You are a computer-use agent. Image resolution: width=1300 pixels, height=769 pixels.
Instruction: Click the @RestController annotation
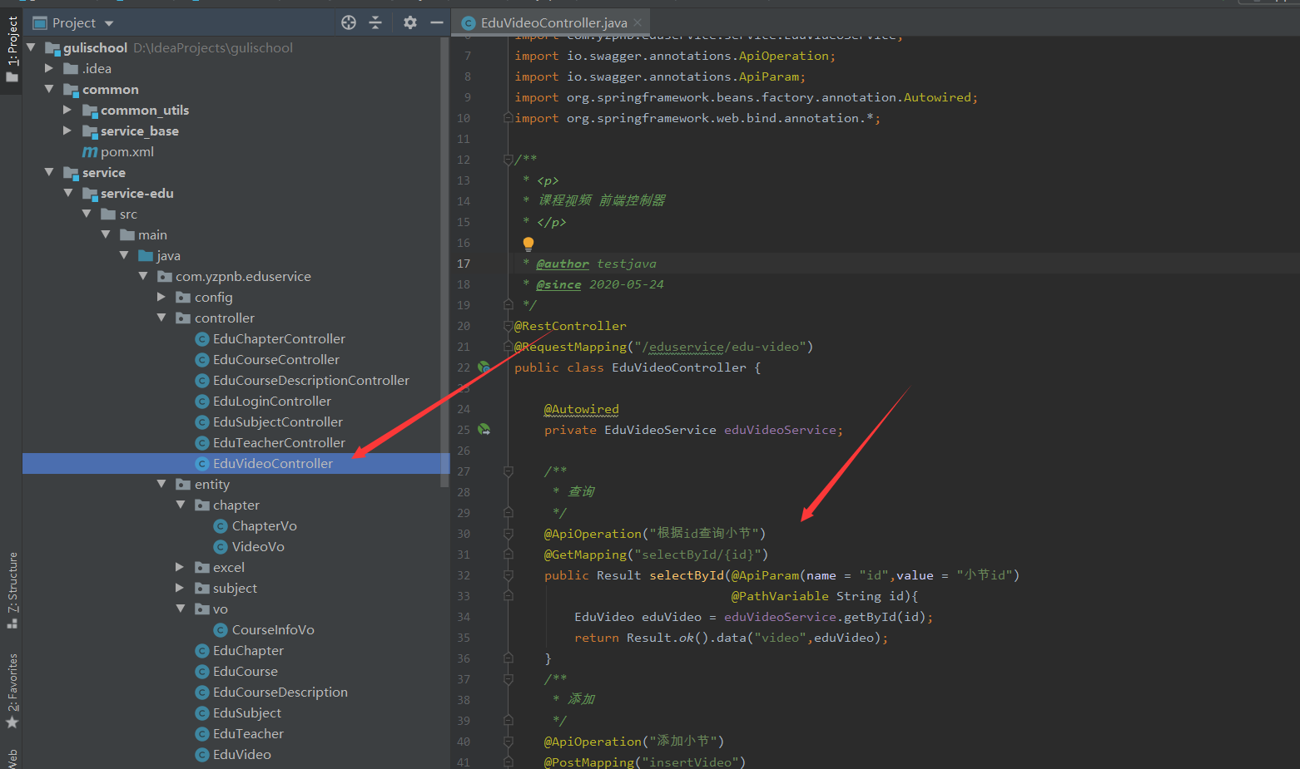570,326
